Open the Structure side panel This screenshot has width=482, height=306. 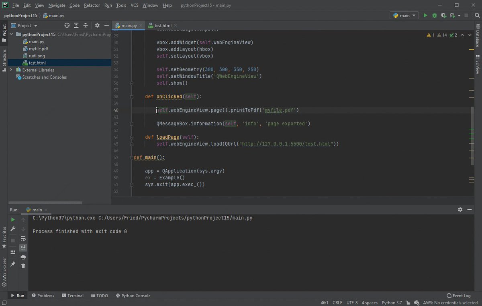point(4,61)
